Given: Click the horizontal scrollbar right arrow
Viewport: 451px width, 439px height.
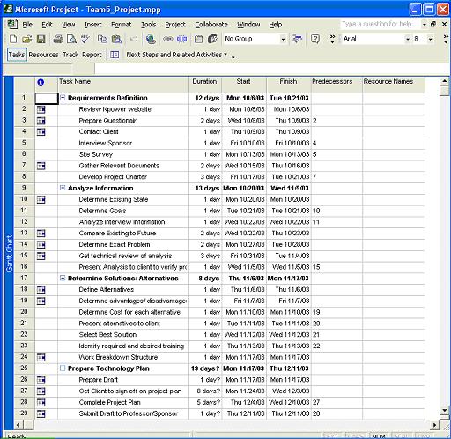Looking at the screenshot, I should 434,425.
